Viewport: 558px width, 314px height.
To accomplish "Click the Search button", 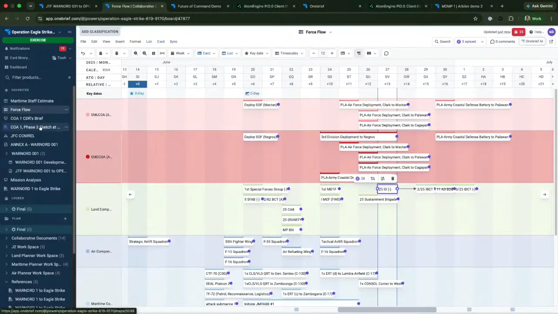I will pyautogui.click(x=442, y=41).
